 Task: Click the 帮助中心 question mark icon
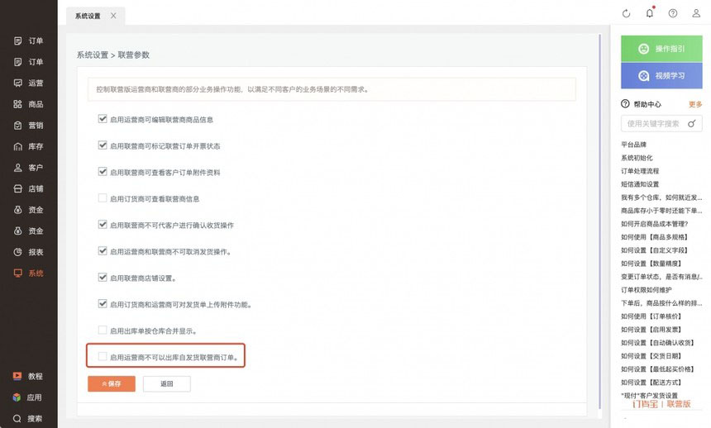[625, 104]
